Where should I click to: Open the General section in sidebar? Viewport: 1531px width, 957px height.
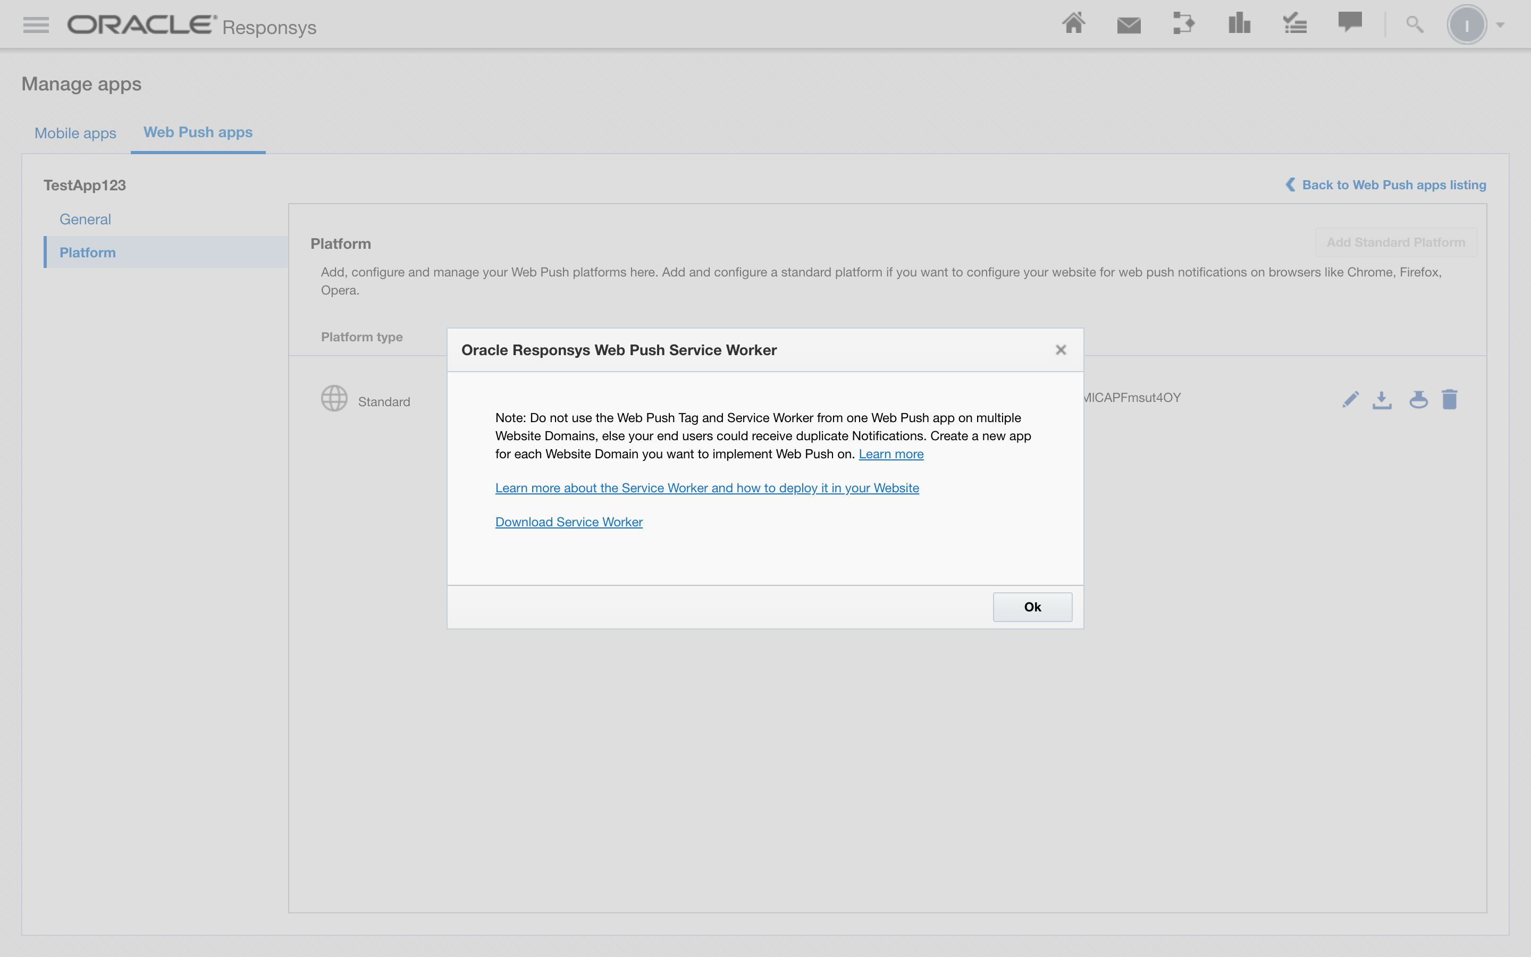86,219
